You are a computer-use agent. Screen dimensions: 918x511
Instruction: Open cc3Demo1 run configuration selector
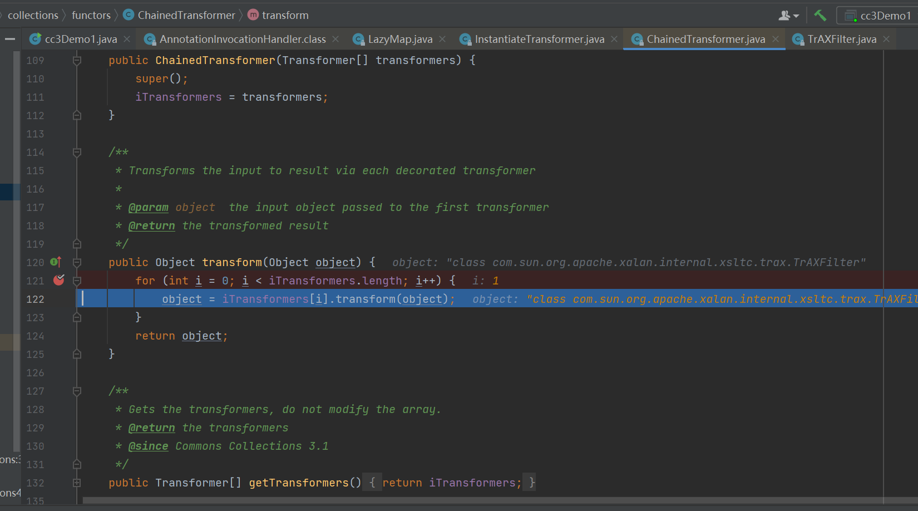tap(877, 16)
